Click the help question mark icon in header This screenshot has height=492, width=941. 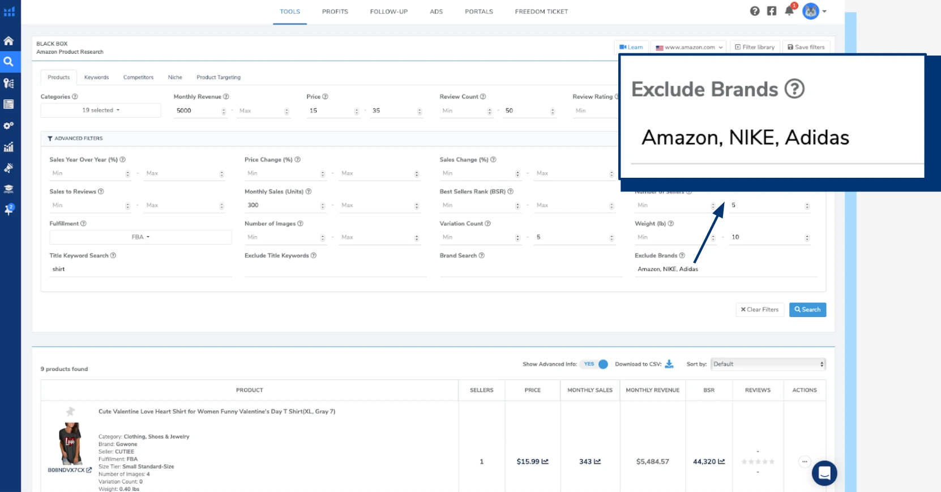pos(755,11)
